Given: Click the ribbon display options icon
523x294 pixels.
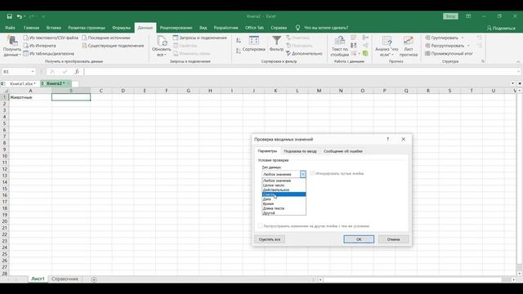Looking at the screenshot, I should tap(468, 16).
